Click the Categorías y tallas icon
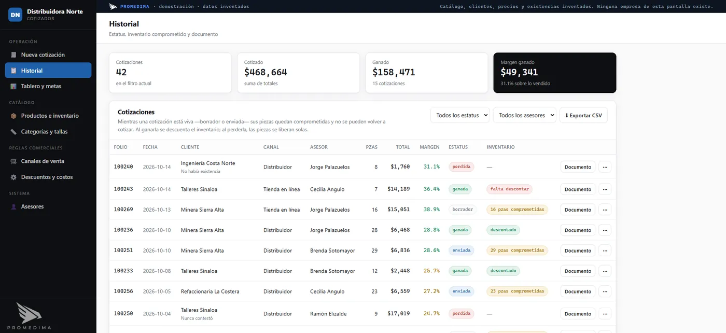This screenshot has width=726, height=333. (x=13, y=132)
